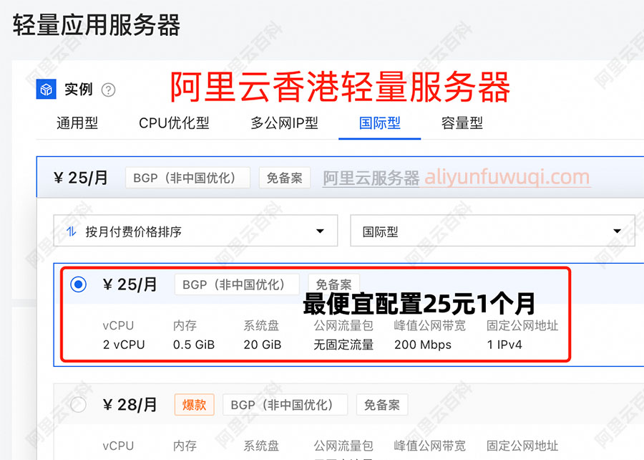644x460 pixels.
Task: Click the ¥28/月 price text
Action: 130,405
